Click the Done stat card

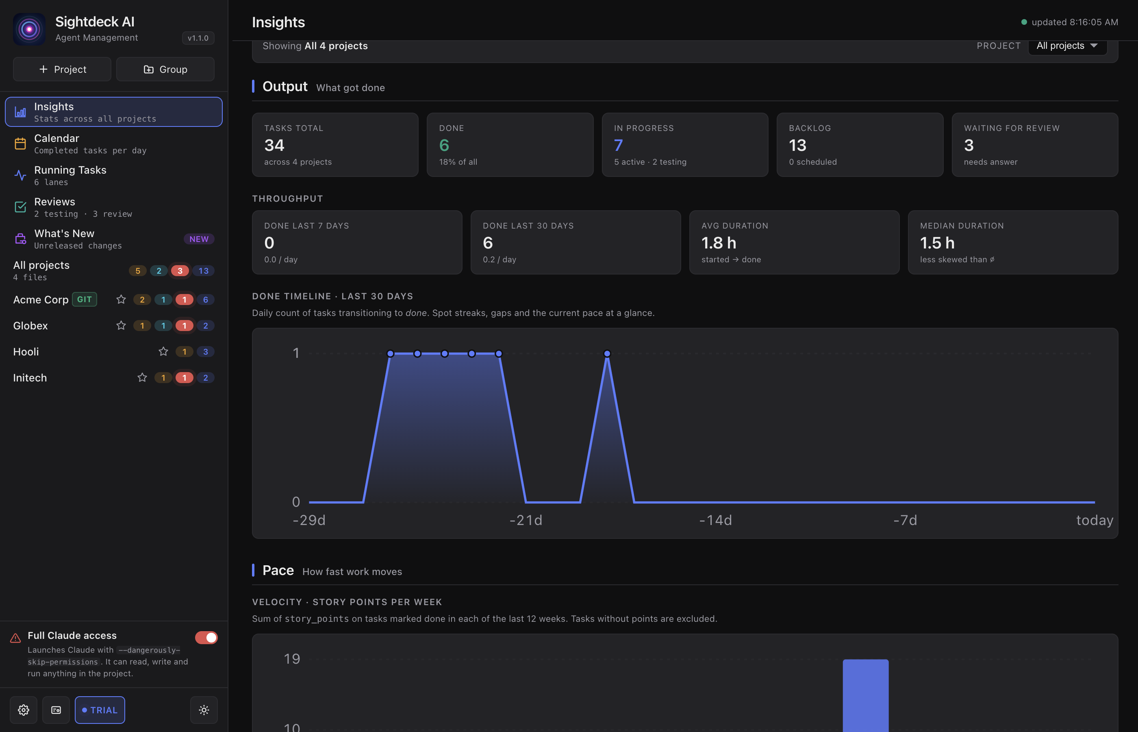[x=510, y=144]
